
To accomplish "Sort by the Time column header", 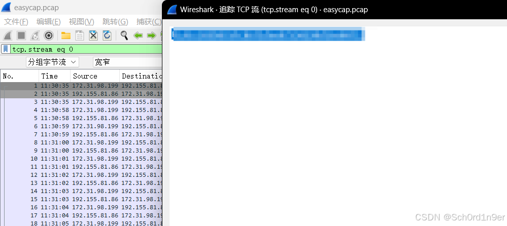I will (55, 76).
